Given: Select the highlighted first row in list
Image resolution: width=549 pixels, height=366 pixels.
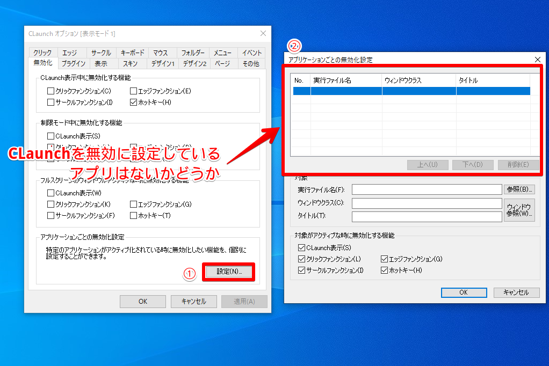Looking at the screenshot, I should (x=411, y=91).
